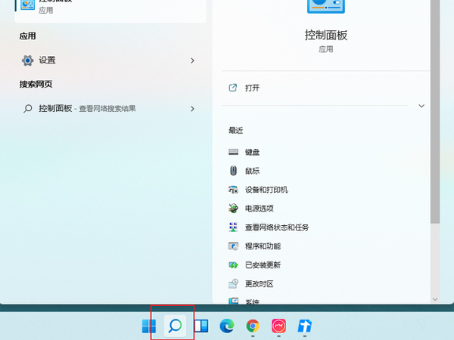Select 鼠标 from the recent list
Viewport: 454px width, 340px height.
click(252, 171)
